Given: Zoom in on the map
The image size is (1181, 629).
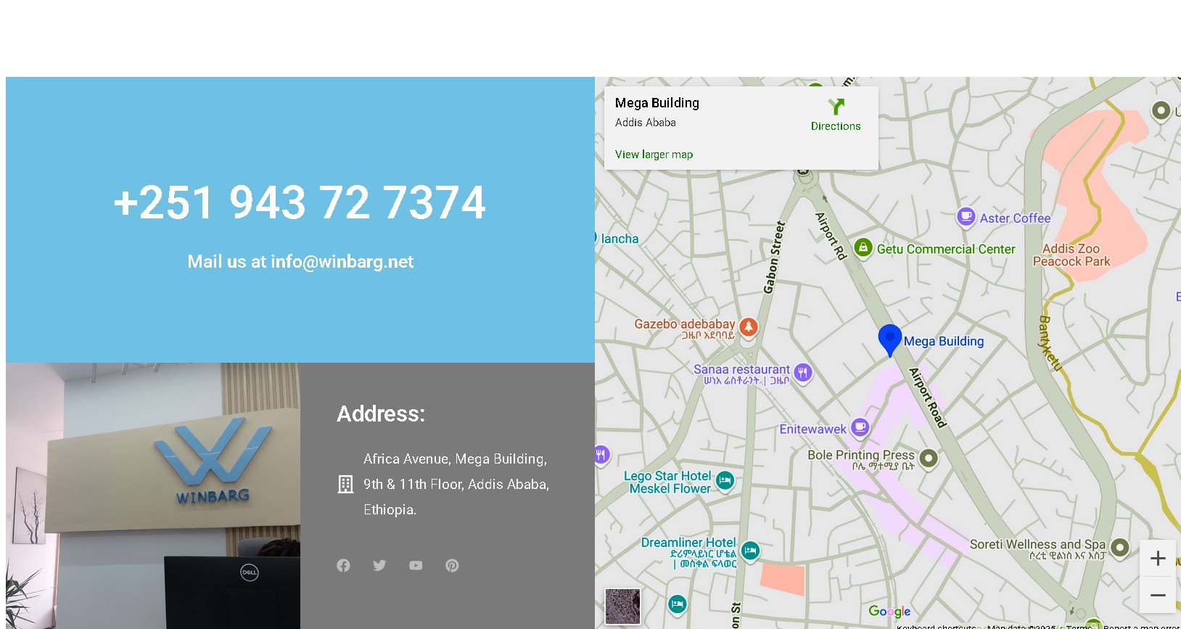Looking at the screenshot, I should pos(1158,559).
